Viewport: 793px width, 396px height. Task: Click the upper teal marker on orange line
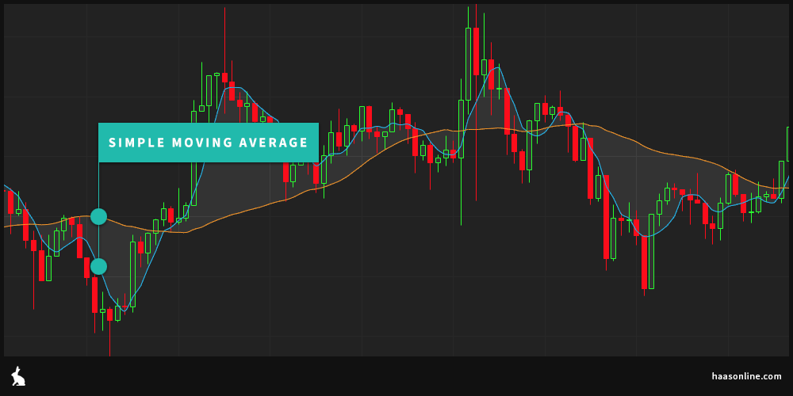coord(98,216)
